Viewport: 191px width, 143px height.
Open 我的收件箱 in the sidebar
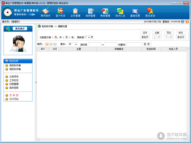(x=15, y=66)
